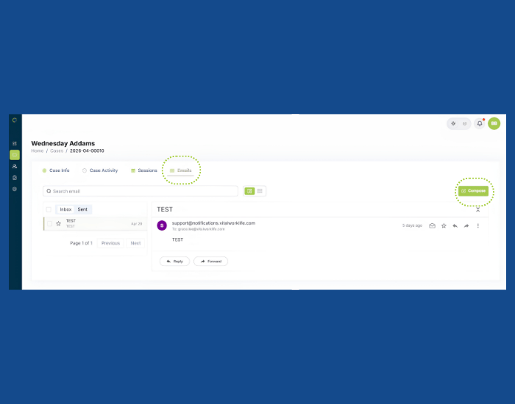
Task: Open the three-dot message options menu
Action: tap(478, 226)
